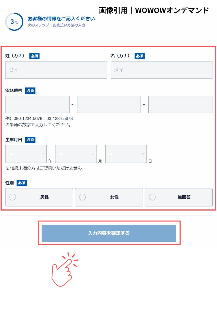Click the 必須 badge next to 名（カナ）
The width and height of the screenshot is (217, 326).
click(x=139, y=56)
